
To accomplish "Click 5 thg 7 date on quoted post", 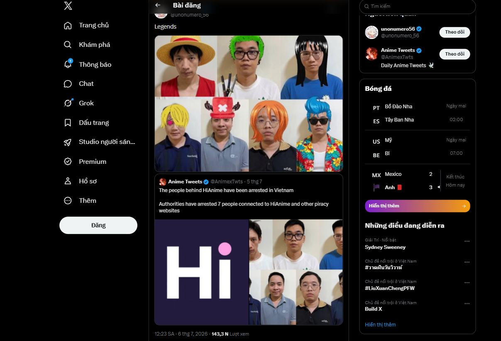I will point(254,182).
